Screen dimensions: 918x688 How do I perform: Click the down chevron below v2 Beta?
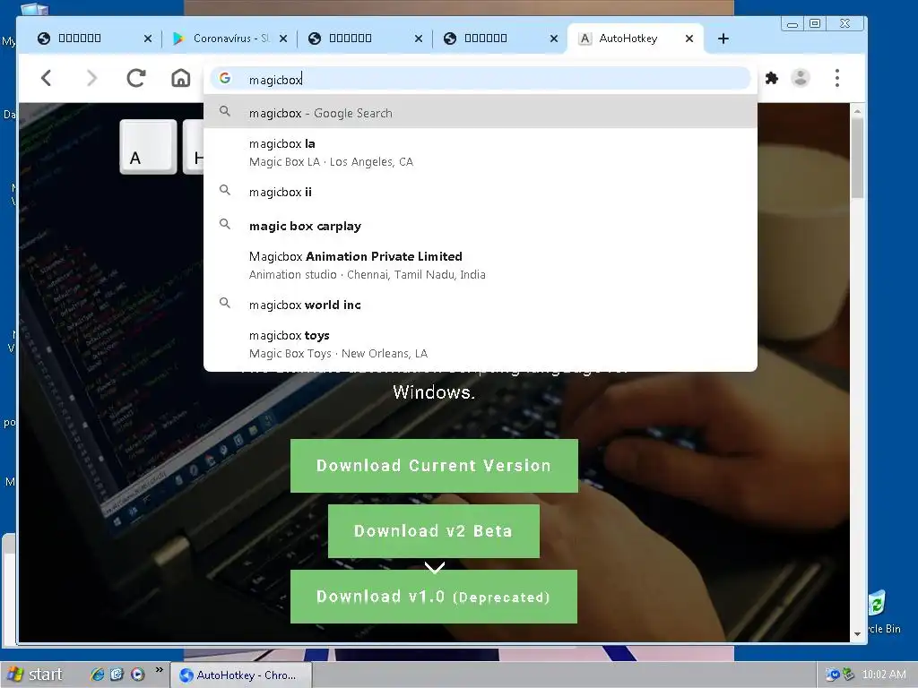point(435,567)
